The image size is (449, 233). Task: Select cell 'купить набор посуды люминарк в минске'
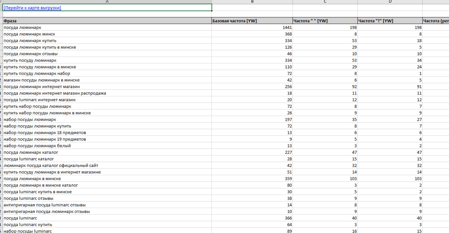click(x=107, y=113)
